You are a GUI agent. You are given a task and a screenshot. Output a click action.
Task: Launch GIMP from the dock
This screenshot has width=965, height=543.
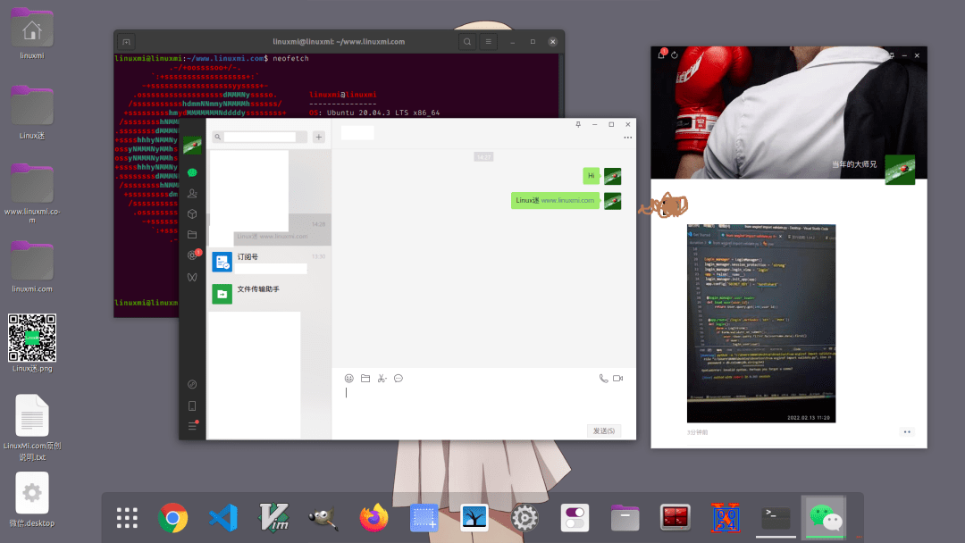(x=323, y=518)
